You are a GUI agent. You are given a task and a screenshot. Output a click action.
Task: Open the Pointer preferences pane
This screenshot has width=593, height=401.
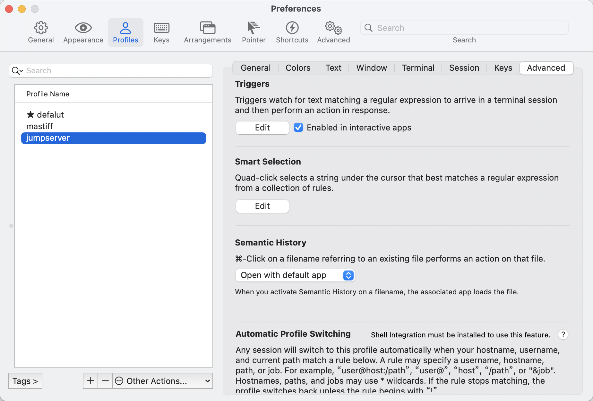[x=254, y=32]
